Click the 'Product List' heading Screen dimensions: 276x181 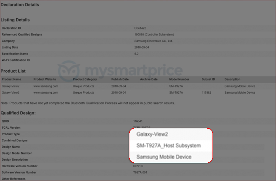coord(13,71)
